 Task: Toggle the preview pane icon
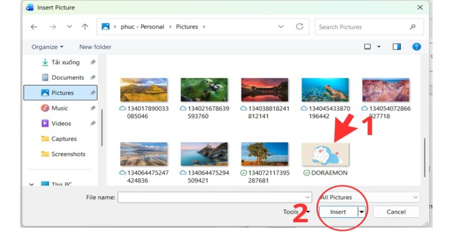(397, 47)
